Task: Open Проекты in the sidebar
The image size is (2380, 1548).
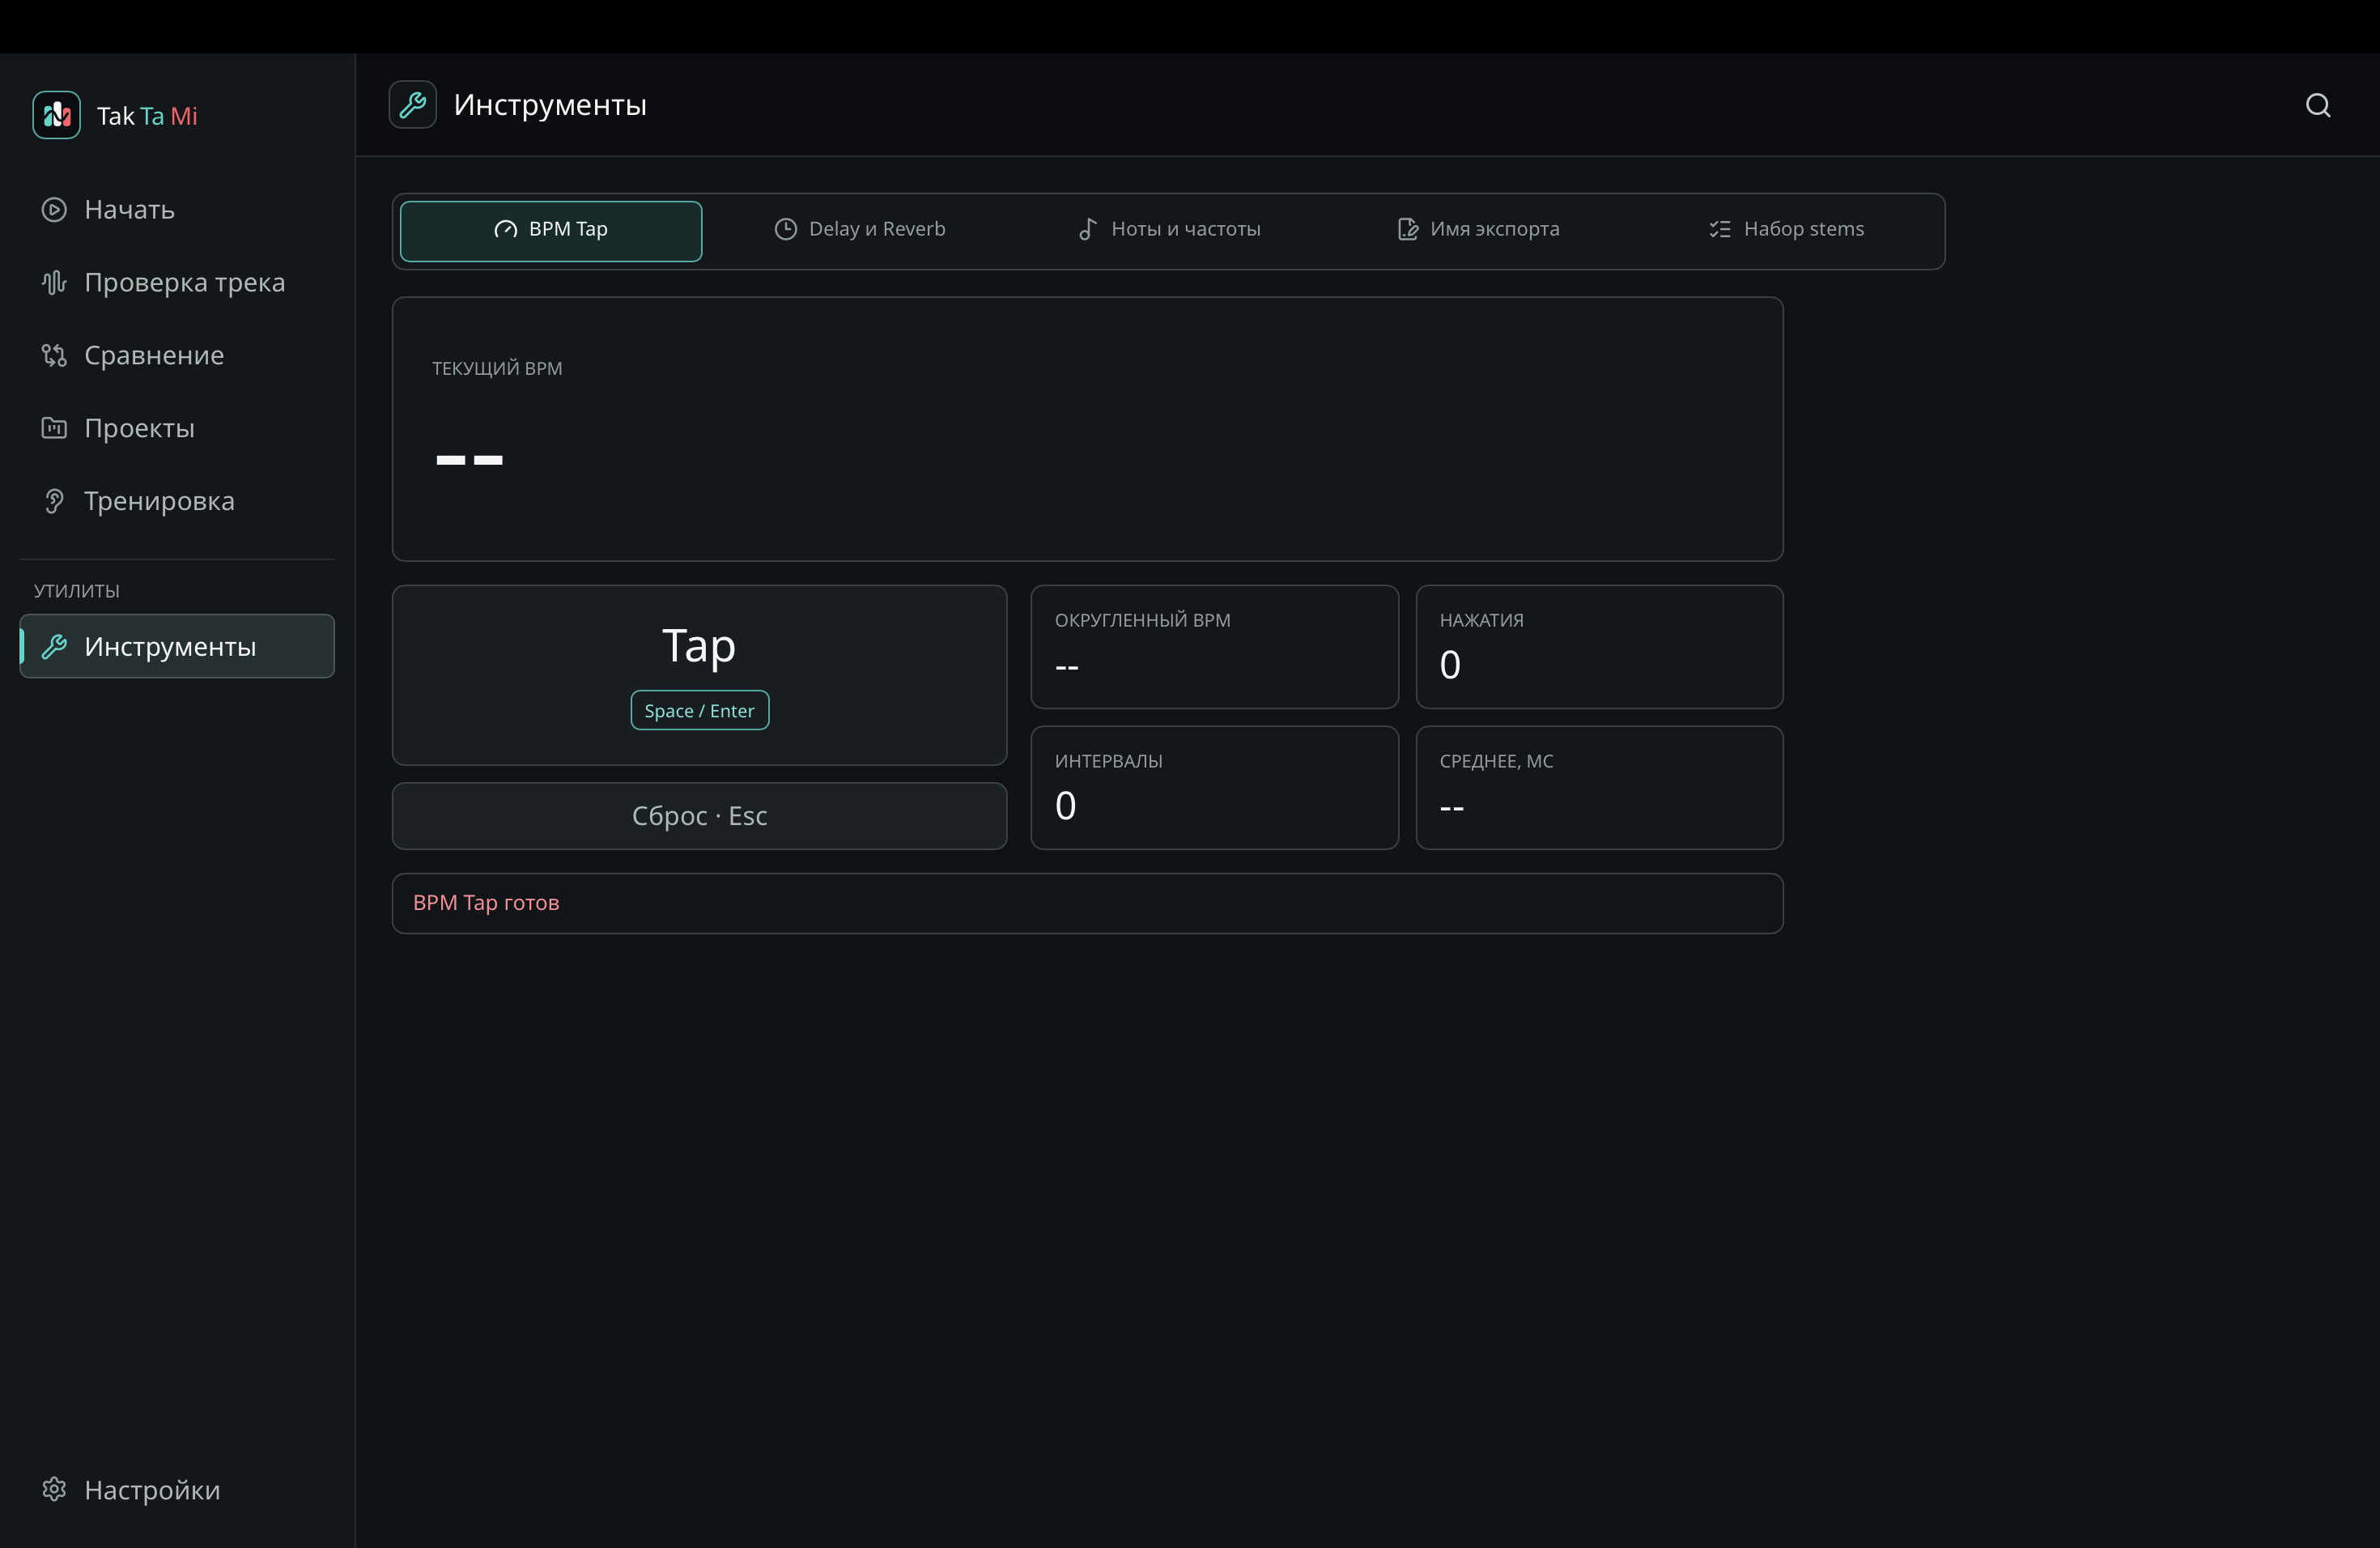Action: (x=177, y=428)
